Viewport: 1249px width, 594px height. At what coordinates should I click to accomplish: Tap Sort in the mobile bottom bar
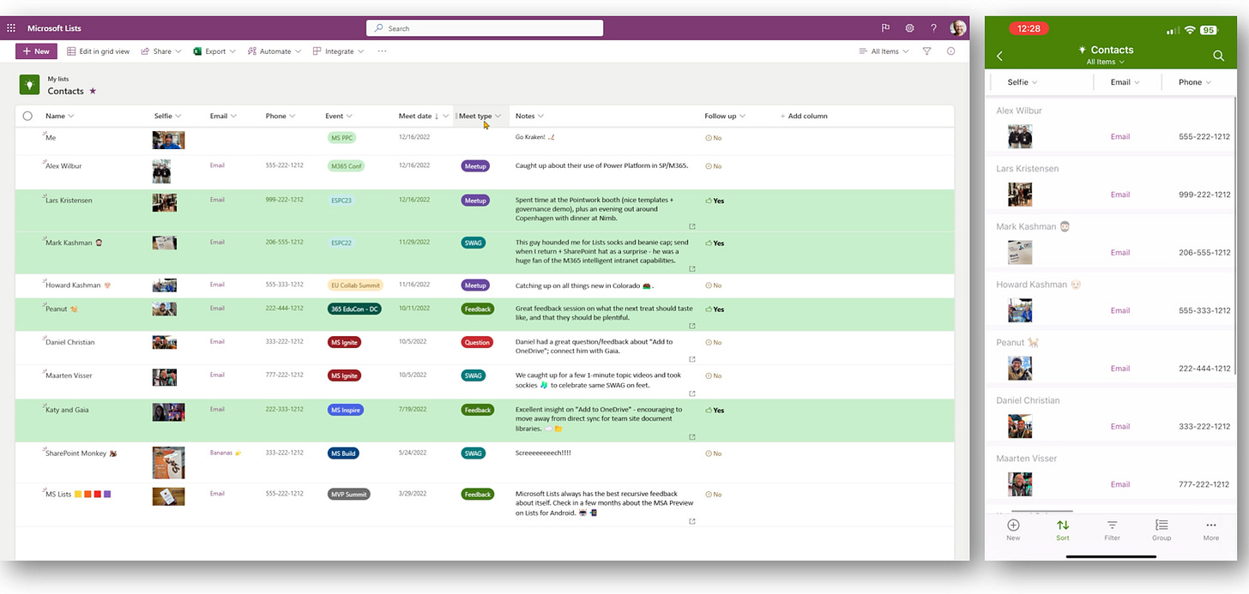1063,530
